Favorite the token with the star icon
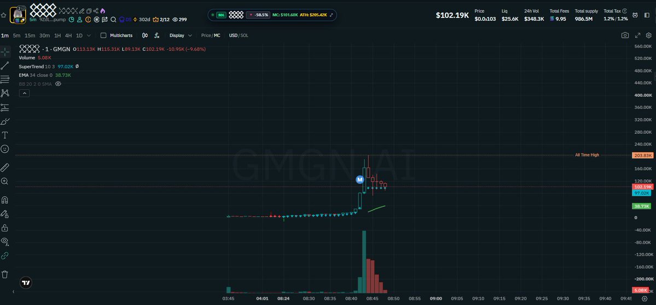 (3, 15)
